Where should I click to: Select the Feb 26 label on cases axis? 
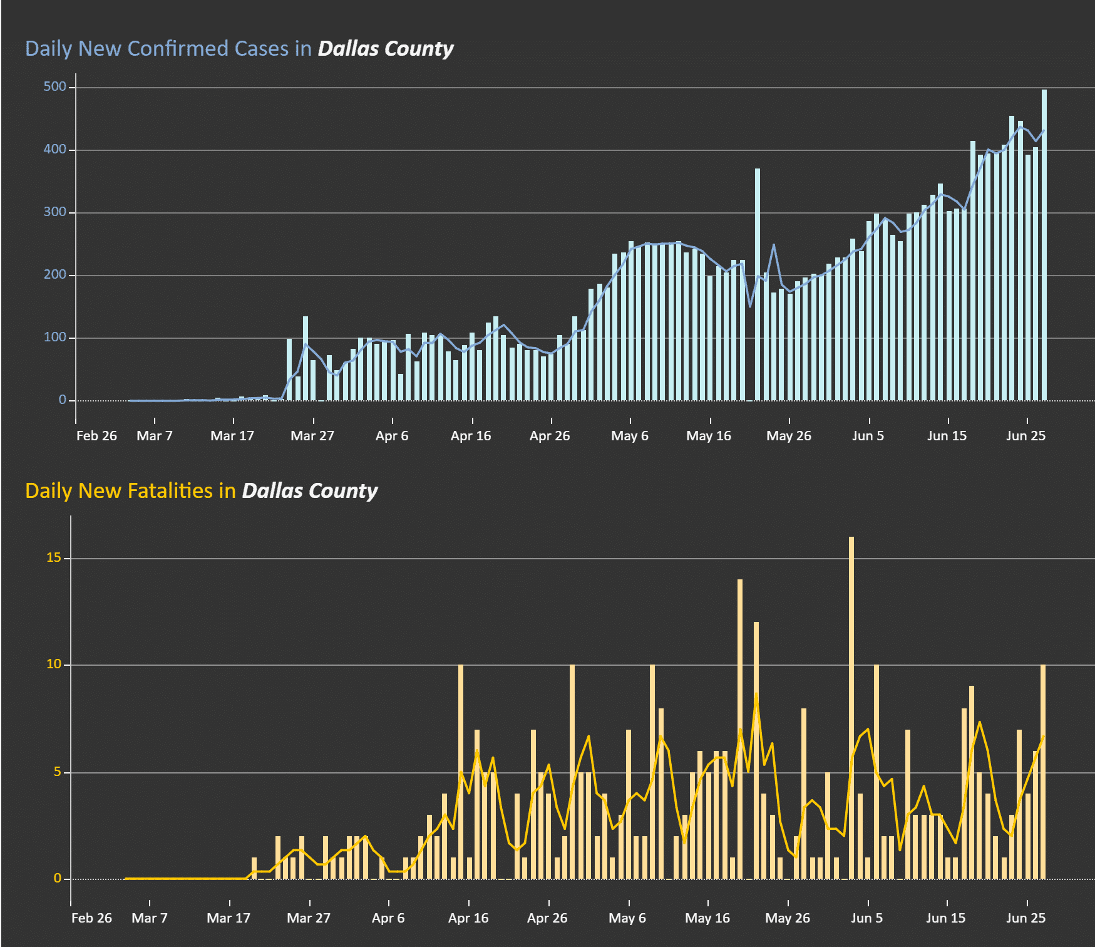96,436
